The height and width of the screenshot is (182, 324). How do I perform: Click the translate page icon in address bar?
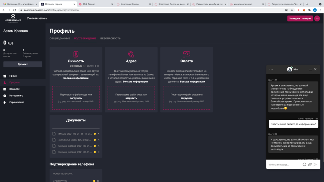point(286,10)
